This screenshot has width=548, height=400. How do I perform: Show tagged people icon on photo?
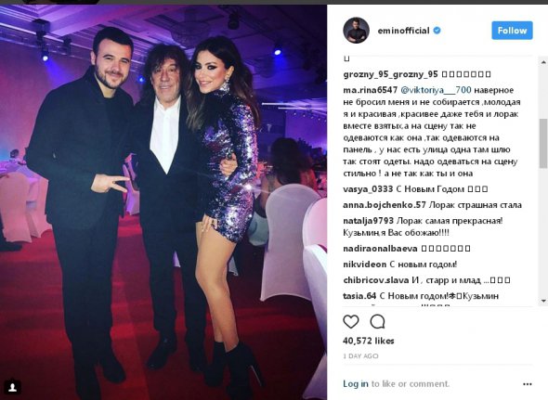pyautogui.click(x=13, y=387)
